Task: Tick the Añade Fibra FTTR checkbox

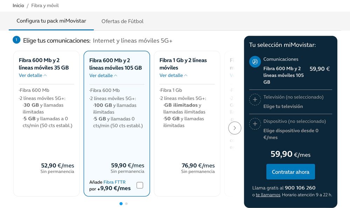Action: (140, 185)
